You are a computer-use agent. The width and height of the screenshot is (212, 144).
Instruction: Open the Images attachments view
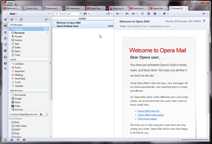pos(29,99)
